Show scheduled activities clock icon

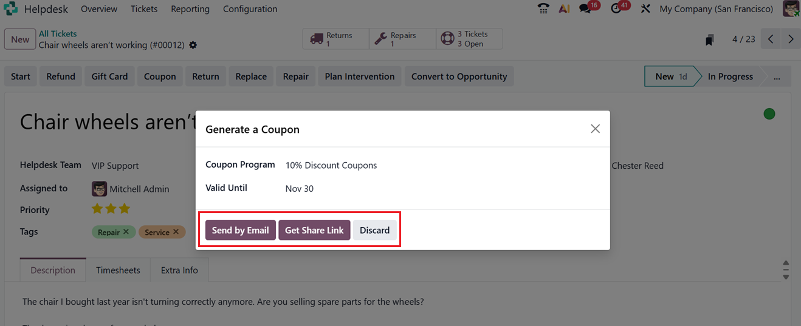(617, 9)
